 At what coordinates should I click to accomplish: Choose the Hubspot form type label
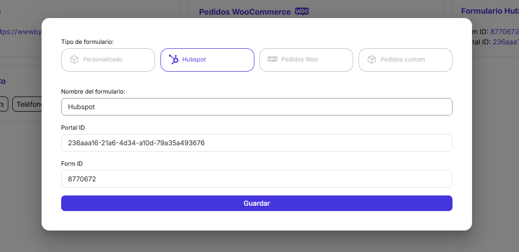coord(194,59)
